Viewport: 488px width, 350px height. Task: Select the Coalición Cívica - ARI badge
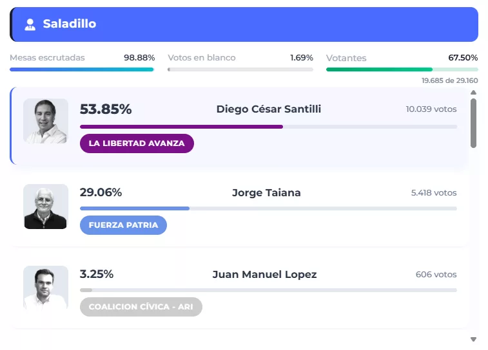(x=141, y=307)
